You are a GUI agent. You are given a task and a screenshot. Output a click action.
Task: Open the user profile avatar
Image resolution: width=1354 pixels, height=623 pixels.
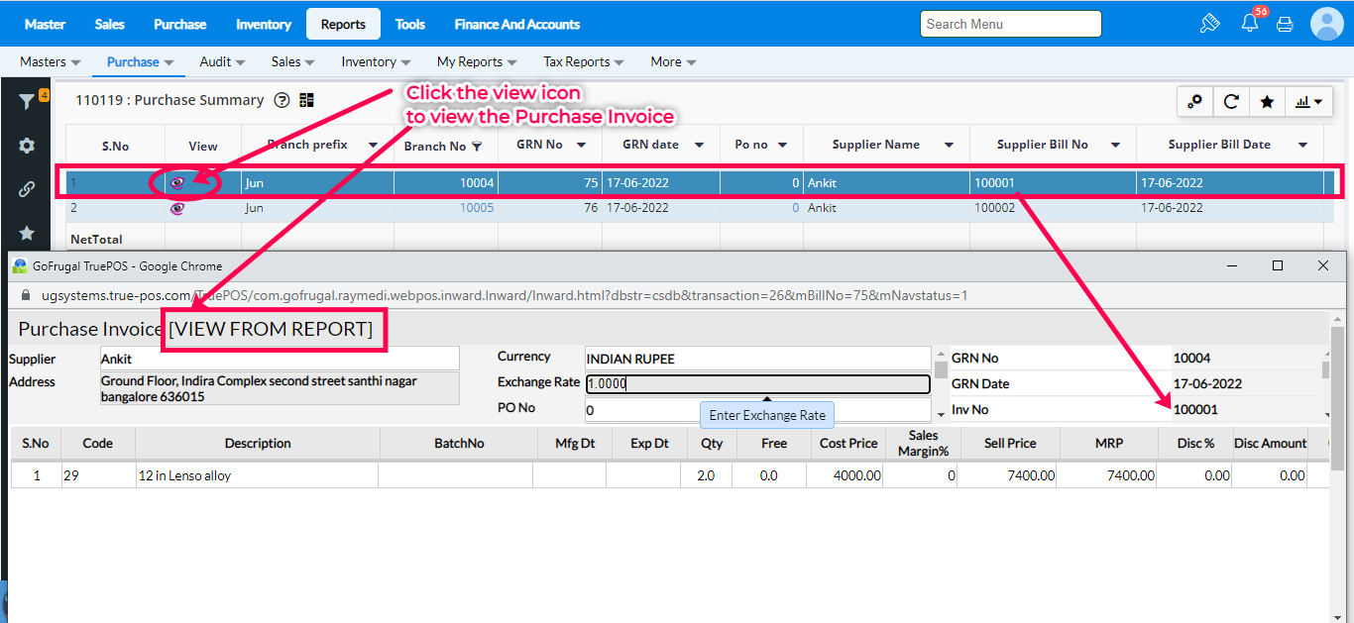pyautogui.click(x=1327, y=24)
